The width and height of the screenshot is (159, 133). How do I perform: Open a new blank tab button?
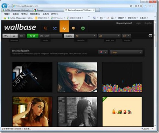[x=98, y=10]
